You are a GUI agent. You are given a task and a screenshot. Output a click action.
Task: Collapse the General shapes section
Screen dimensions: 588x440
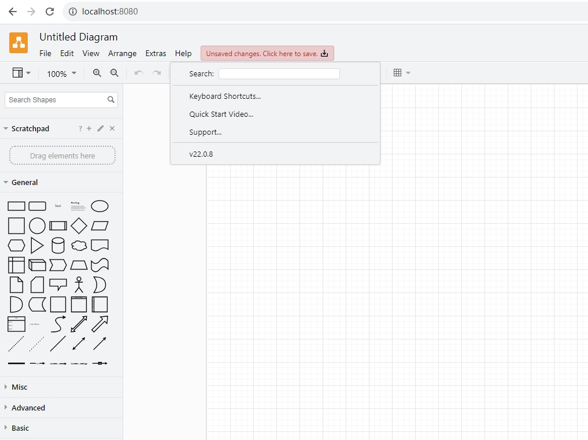(x=24, y=182)
